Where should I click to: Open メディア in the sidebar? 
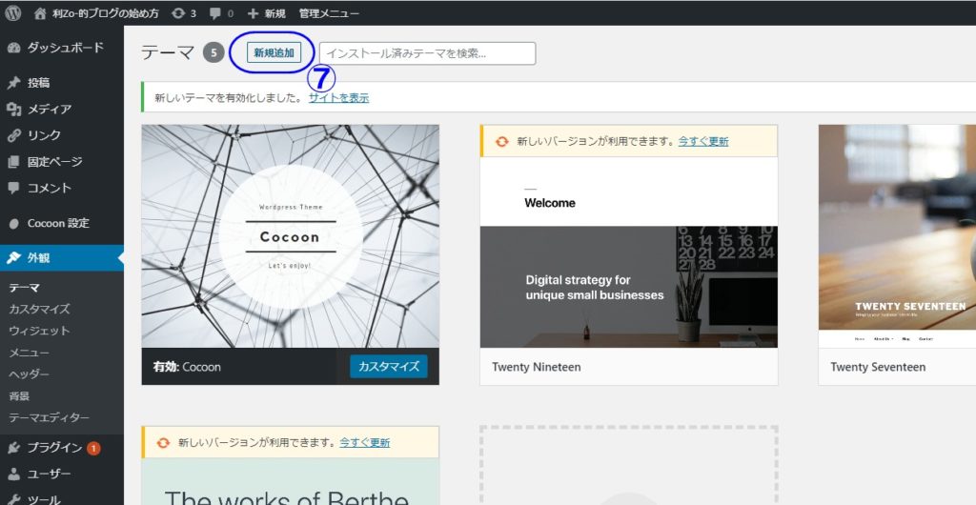click(x=49, y=110)
